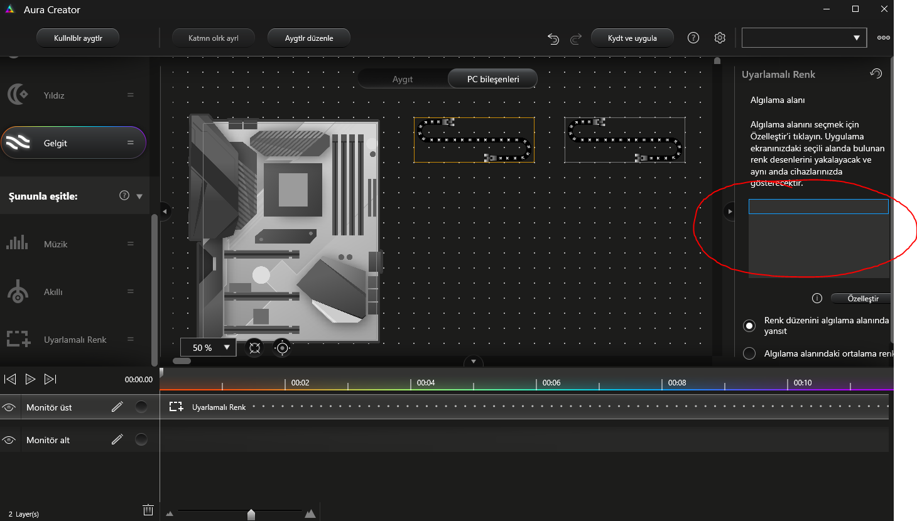The width and height of the screenshot is (917, 521).
Task: Edit Monitör üst layer with pencil icon
Action: 117,407
